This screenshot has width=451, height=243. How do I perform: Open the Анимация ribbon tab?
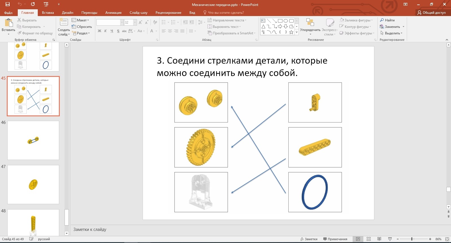(x=113, y=13)
